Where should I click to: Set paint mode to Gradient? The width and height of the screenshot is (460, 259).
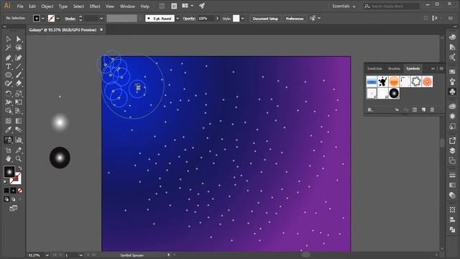[13, 191]
